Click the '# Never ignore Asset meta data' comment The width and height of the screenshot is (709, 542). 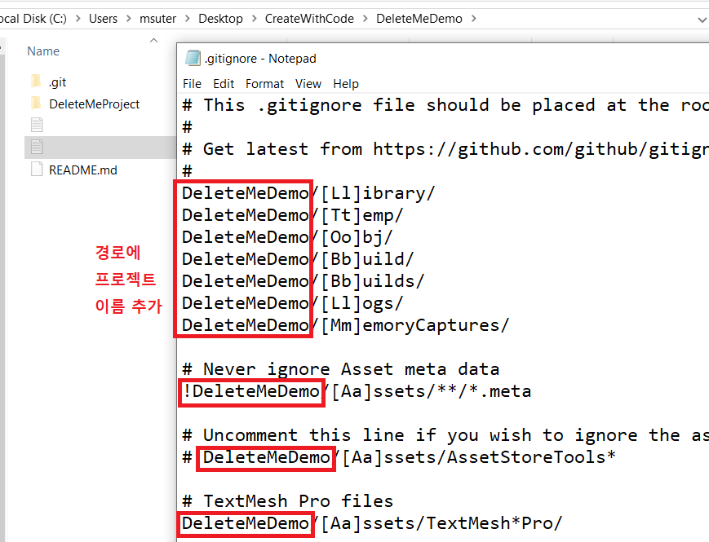point(340,369)
